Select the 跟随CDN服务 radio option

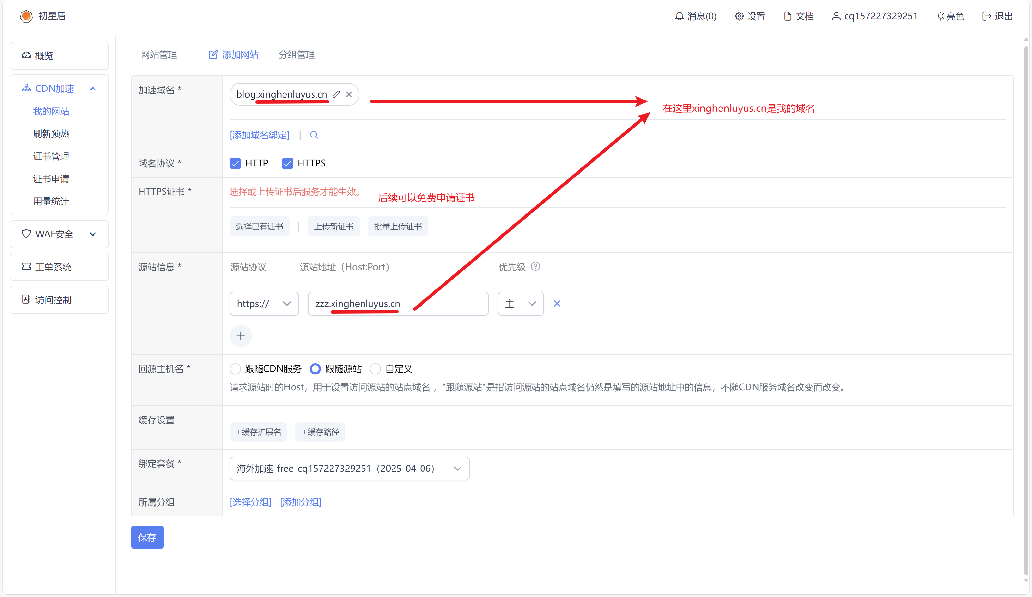tap(235, 369)
